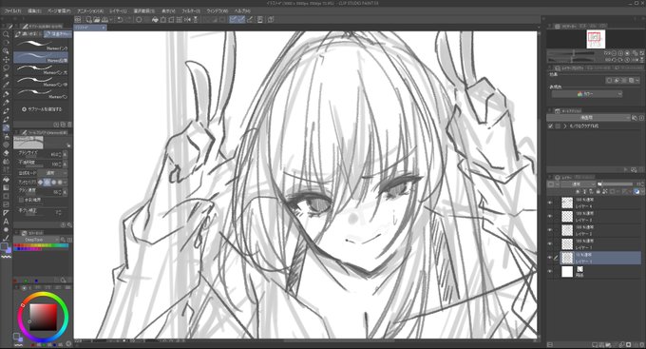Open the dropdown arrow beside Save icon
The width and height of the screenshot is (646, 349).
tap(111, 19)
